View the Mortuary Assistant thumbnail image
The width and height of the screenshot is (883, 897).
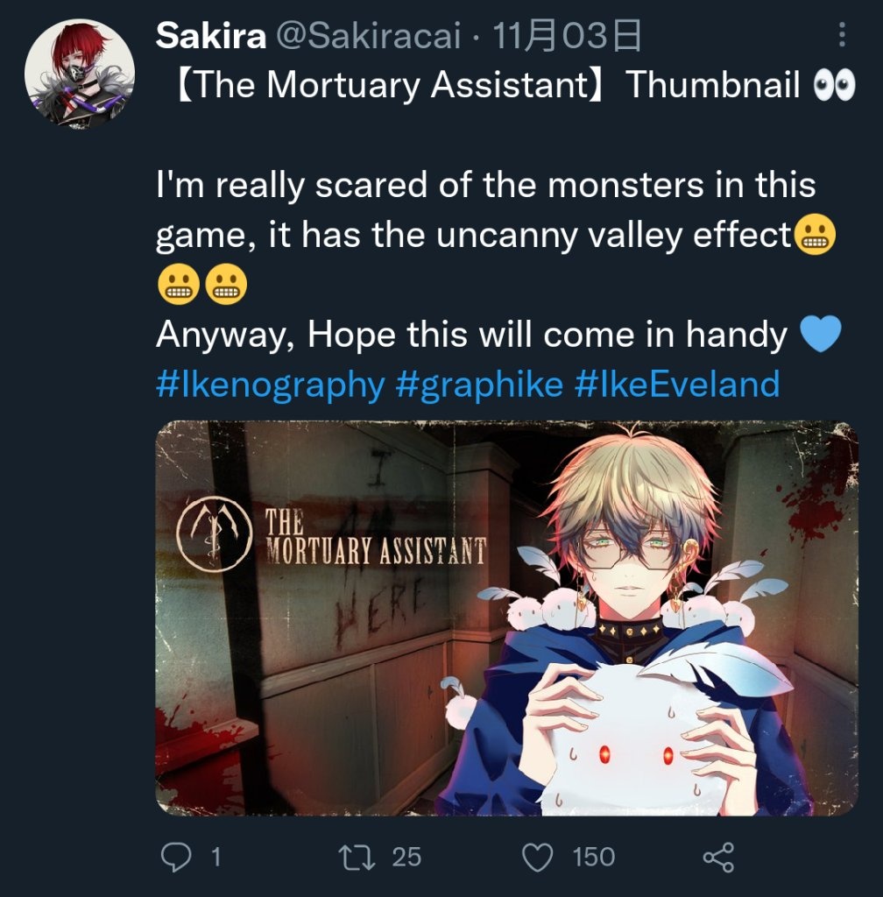506,618
